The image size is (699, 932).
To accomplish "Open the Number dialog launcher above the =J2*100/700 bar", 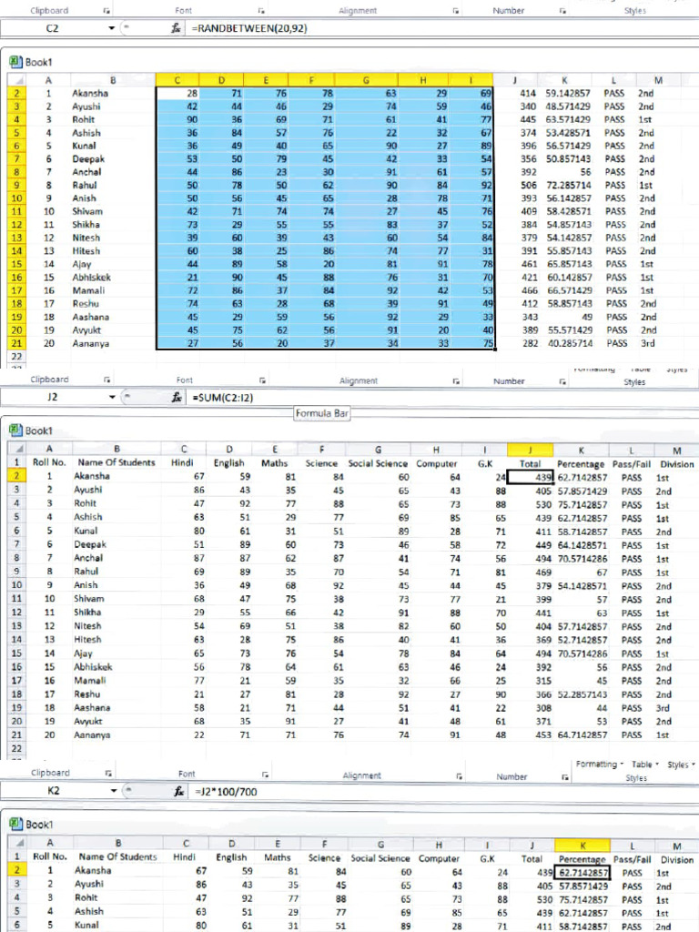I will coord(564,777).
